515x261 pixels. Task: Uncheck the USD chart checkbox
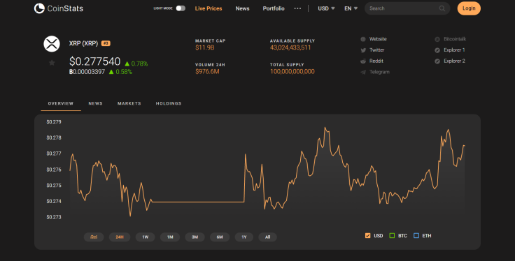(368, 235)
